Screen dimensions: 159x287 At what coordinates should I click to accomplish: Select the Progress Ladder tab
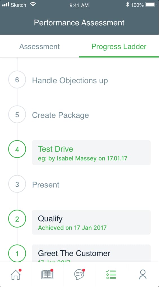pos(119,47)
